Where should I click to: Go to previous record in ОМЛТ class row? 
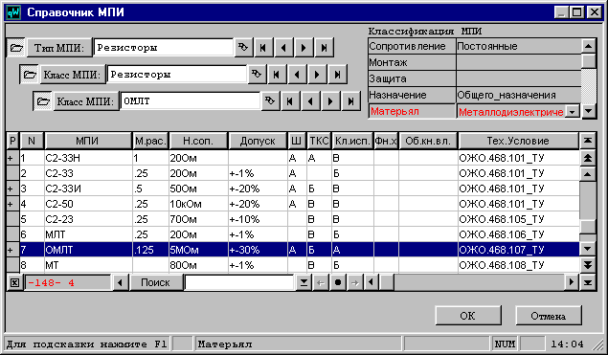coord(310,101)
